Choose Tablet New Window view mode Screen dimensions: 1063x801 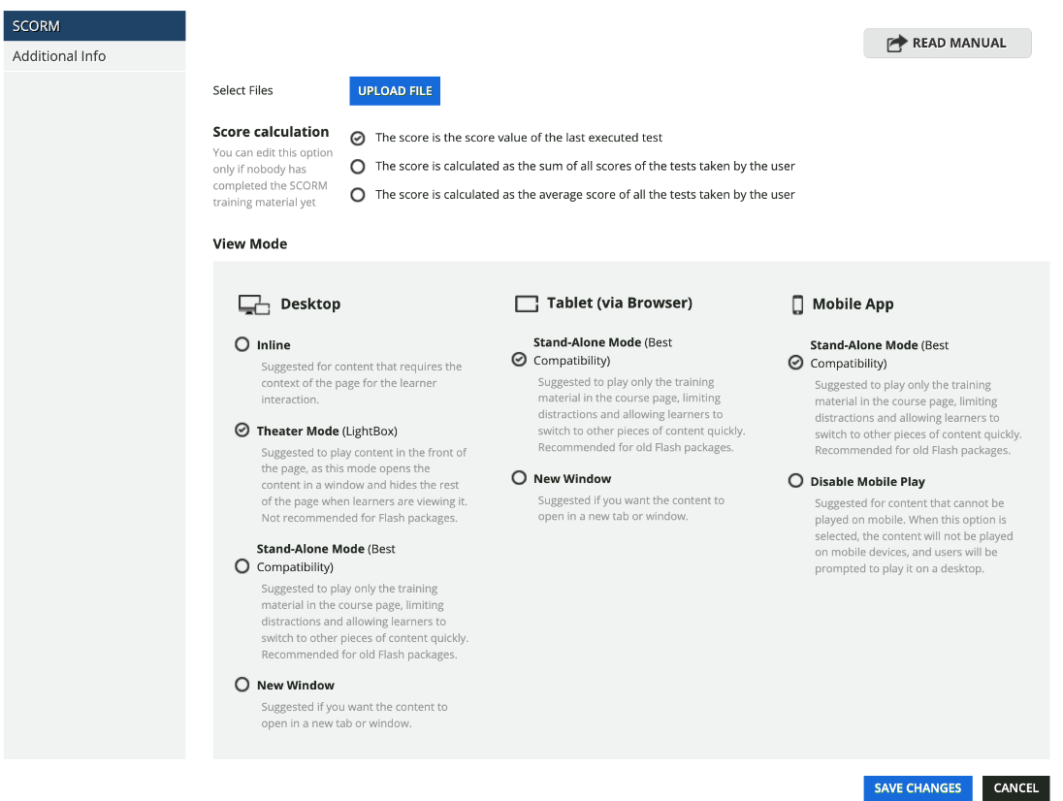519,478
